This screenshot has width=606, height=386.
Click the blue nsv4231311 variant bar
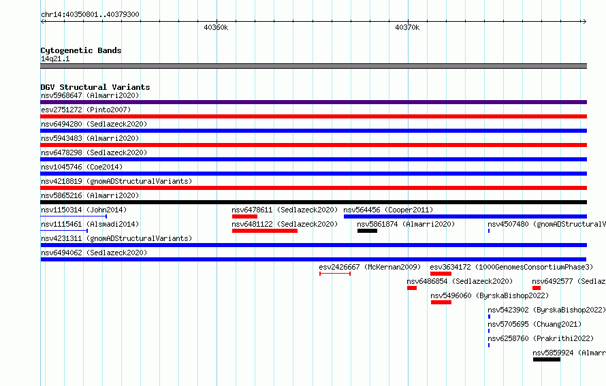(x=313, y=245)
